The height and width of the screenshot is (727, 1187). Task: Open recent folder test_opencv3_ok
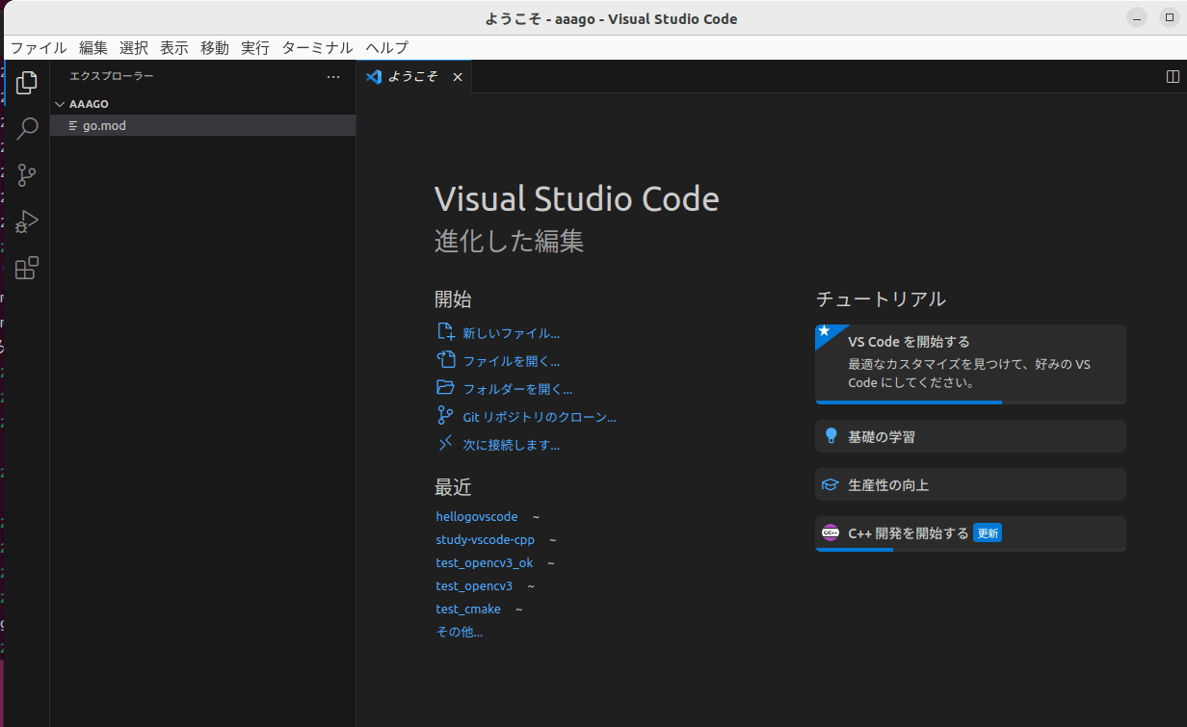coord(484,563)
